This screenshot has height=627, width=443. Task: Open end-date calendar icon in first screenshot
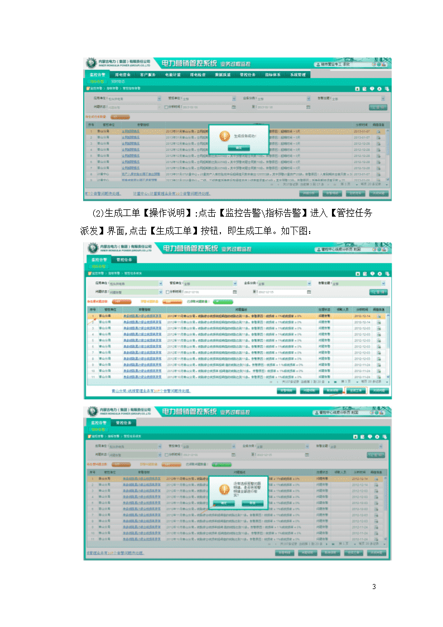pyautogui.click(x=309, y=107)
